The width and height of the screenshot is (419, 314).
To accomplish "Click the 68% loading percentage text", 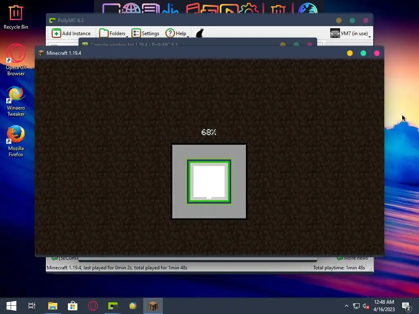I will pos(209,132).
